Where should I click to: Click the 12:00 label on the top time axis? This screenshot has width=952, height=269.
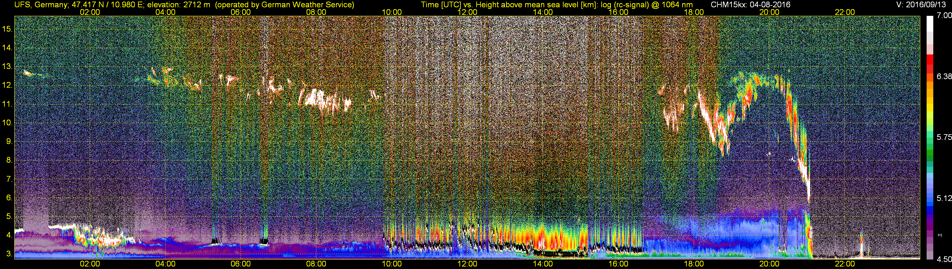click(467, 12)
